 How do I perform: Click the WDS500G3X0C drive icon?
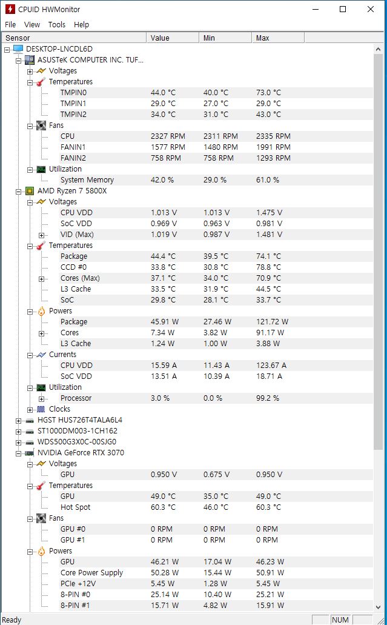click(x=30, y=442)
